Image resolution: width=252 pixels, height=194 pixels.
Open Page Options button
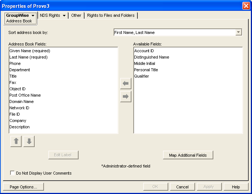[x=23, y=187]
